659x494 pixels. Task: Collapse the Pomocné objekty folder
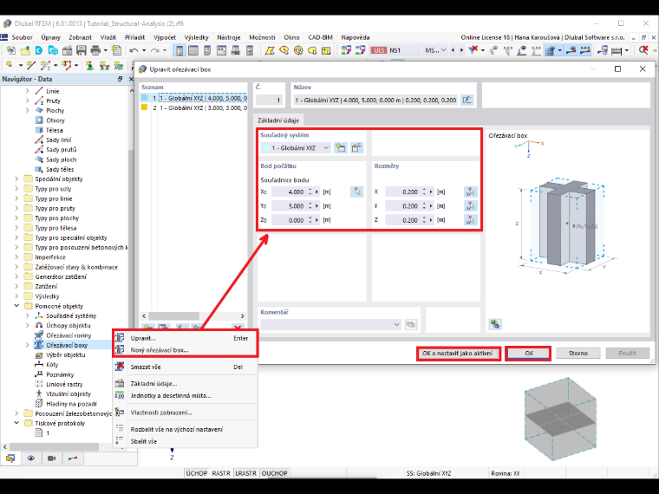tap(16, 306)
